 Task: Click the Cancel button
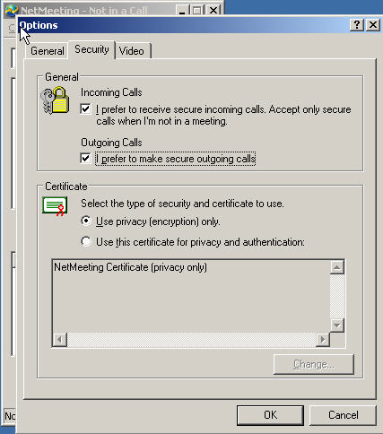click(343, 415)
